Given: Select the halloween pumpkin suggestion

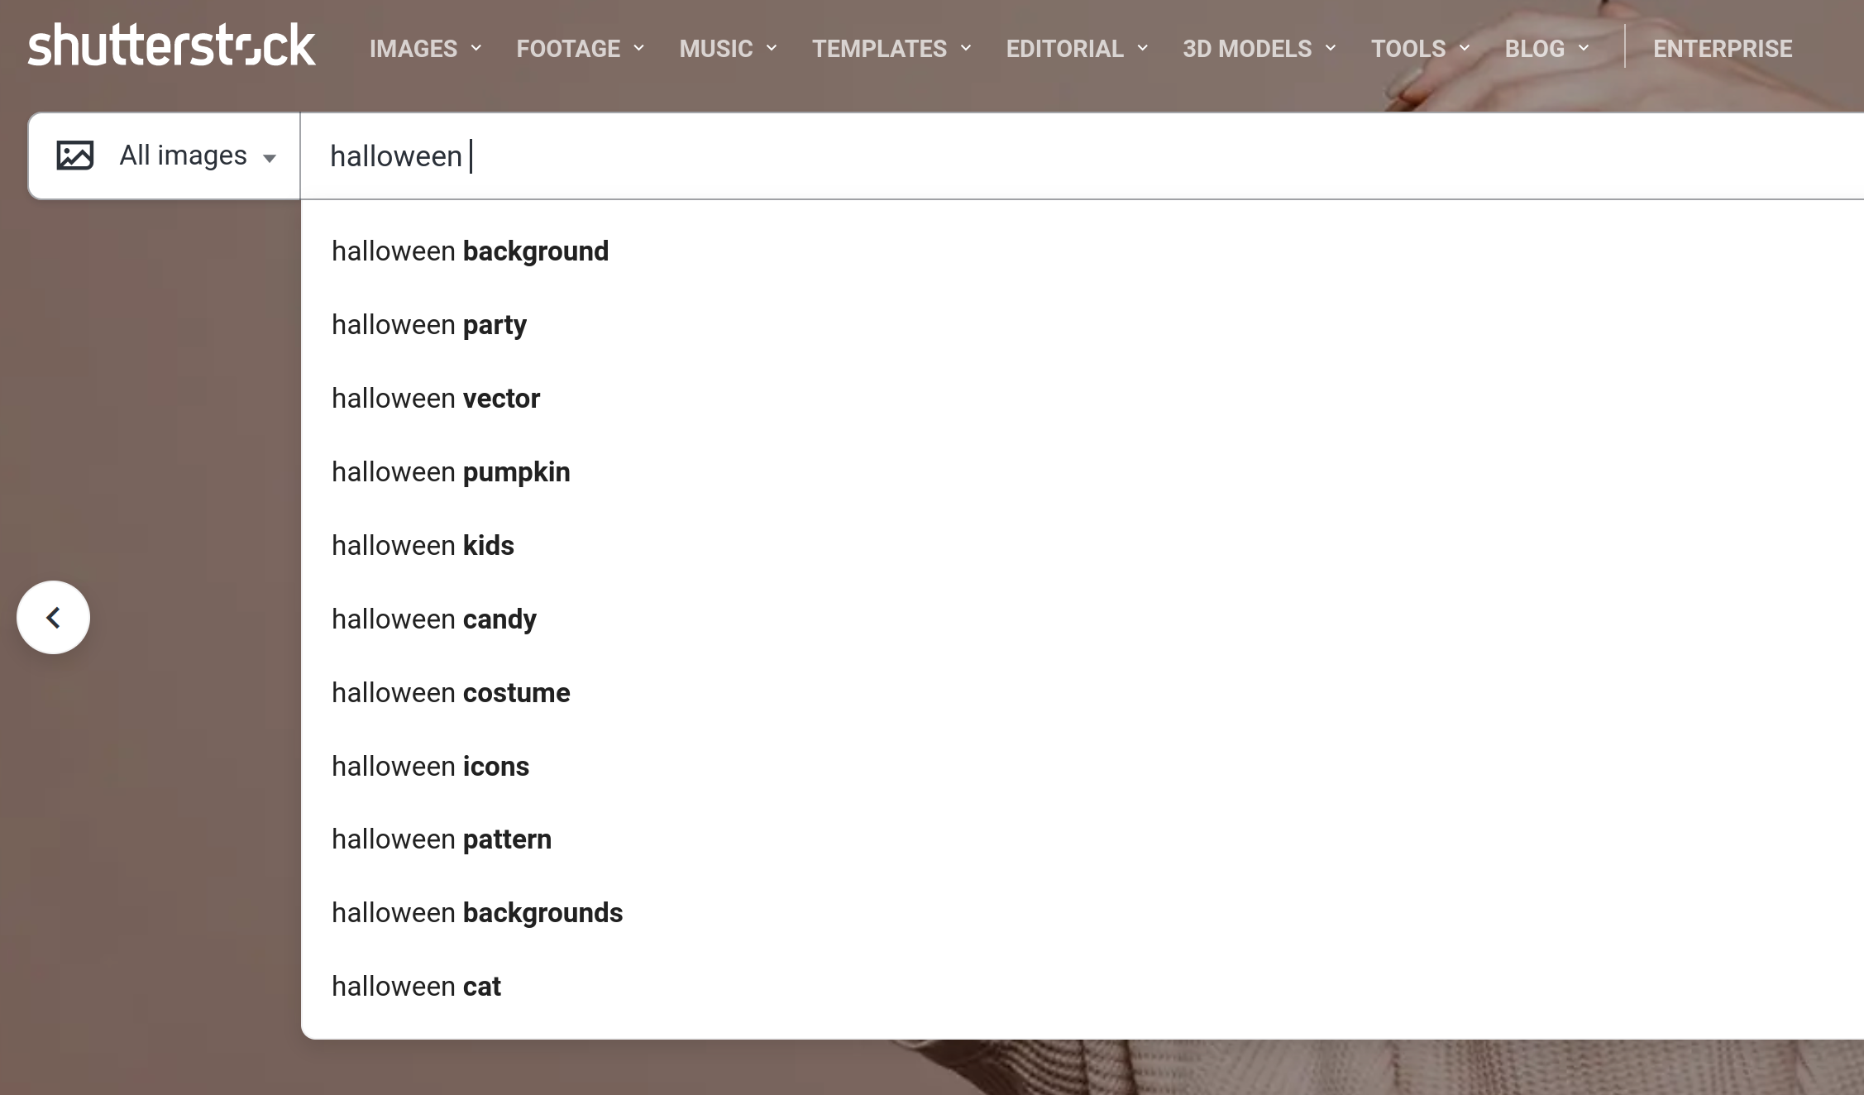Looking at the screenshot, I should tap(451, 471).
